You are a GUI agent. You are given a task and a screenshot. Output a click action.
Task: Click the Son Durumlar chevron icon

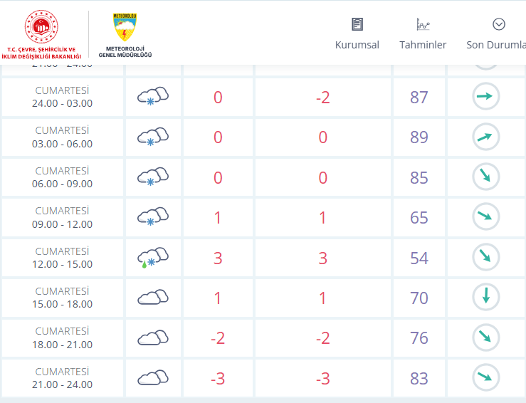pyautogui.click(x=499, y=24)
